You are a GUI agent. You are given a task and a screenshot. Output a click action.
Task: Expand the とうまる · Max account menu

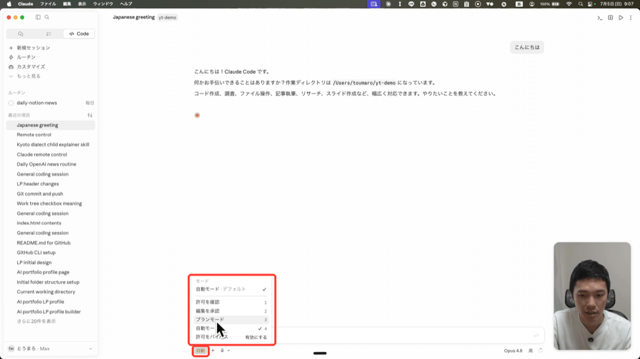tap(51, 349)
